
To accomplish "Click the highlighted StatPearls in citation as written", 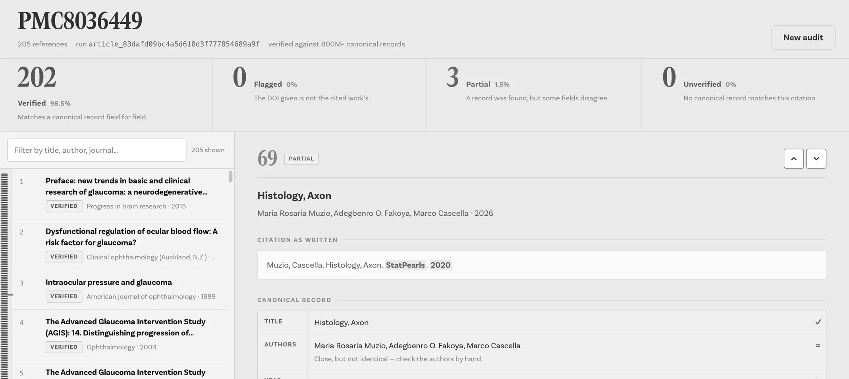I will tap(405, 265).
